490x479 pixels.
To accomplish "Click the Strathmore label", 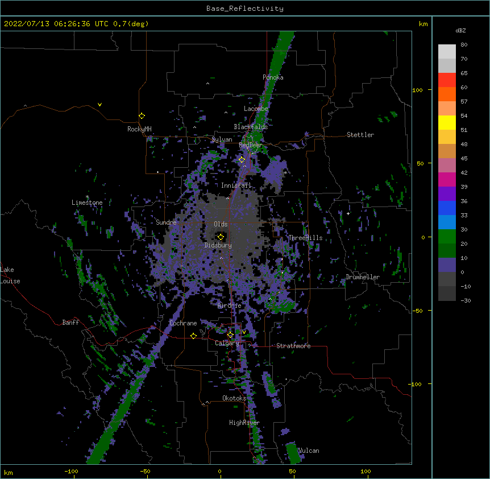I will coord(293,346).
